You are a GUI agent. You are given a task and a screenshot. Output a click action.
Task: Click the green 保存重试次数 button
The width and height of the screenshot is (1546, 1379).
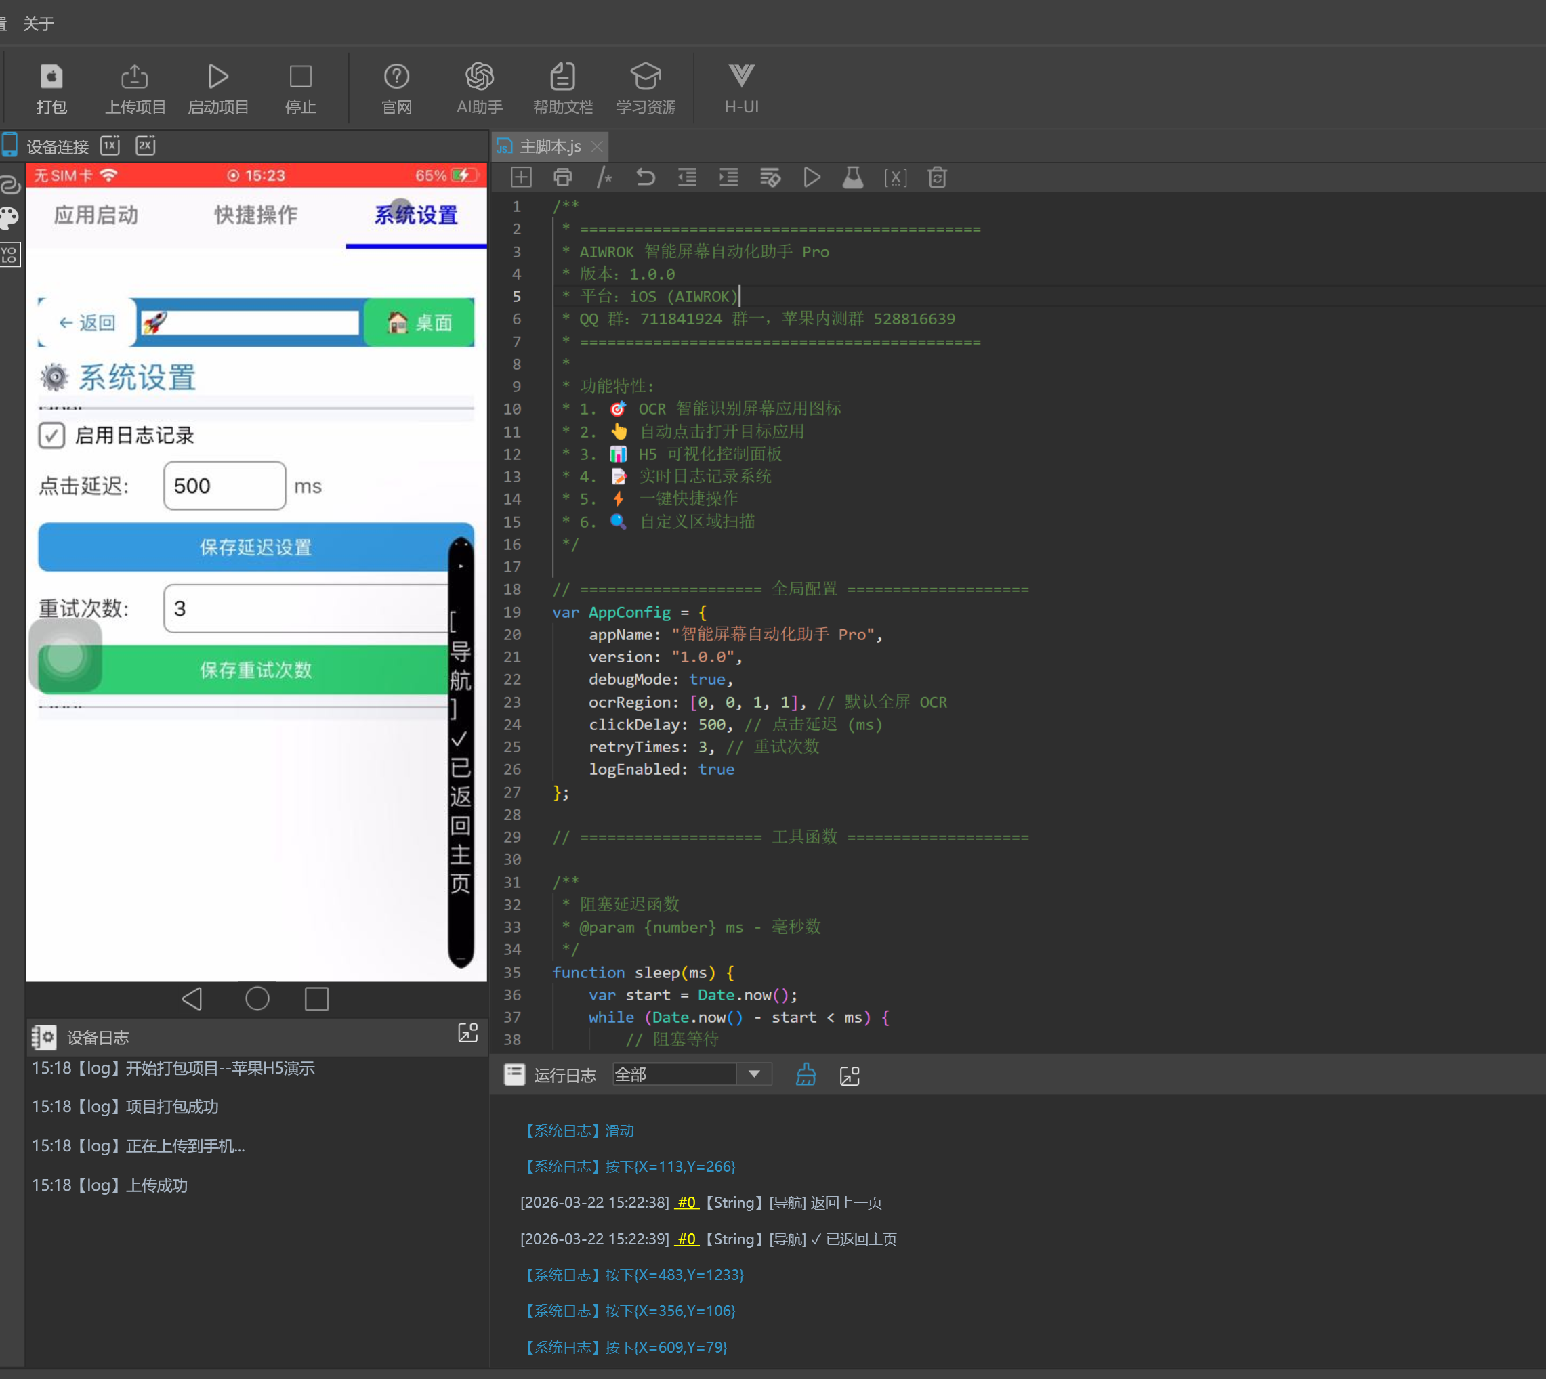click(x=255, y=670)
